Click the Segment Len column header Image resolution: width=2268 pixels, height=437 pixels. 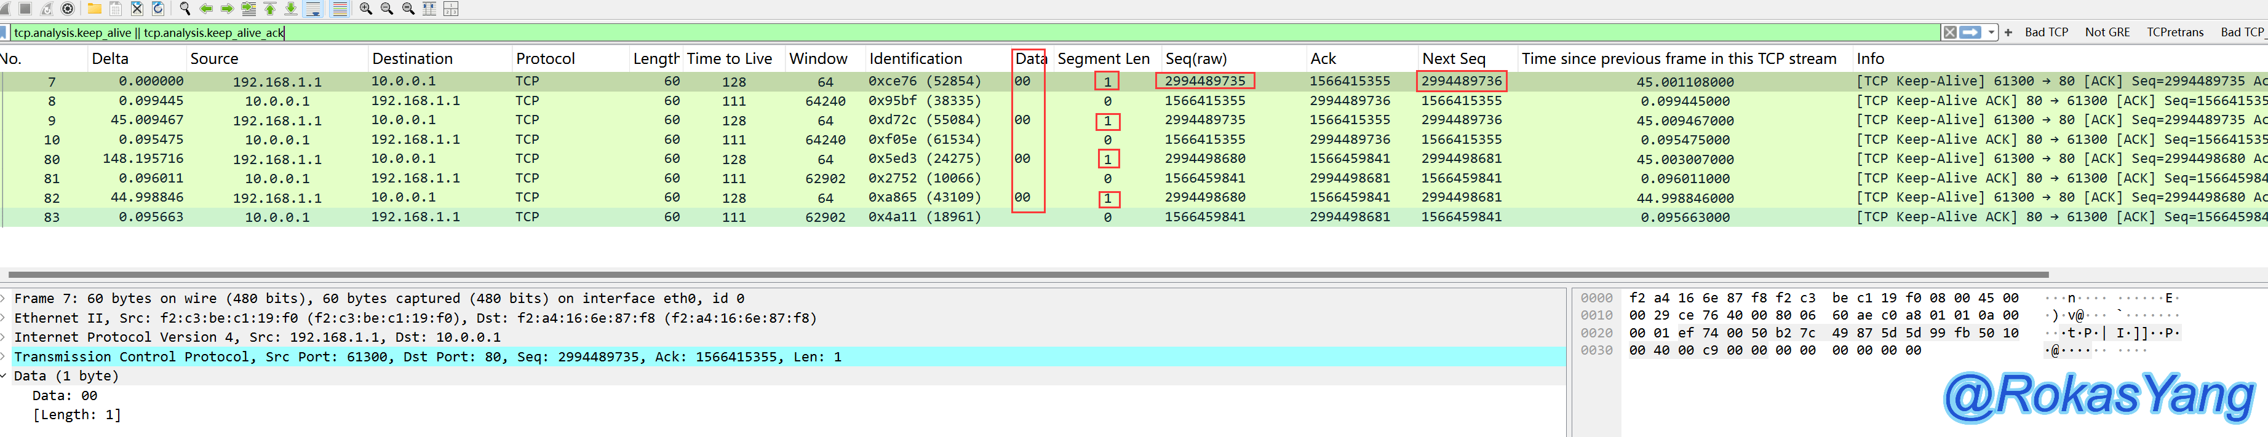(1102, 59)
